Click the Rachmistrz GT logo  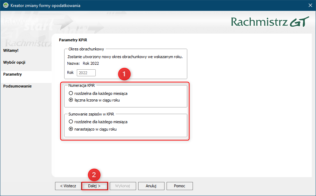point(270,22)
